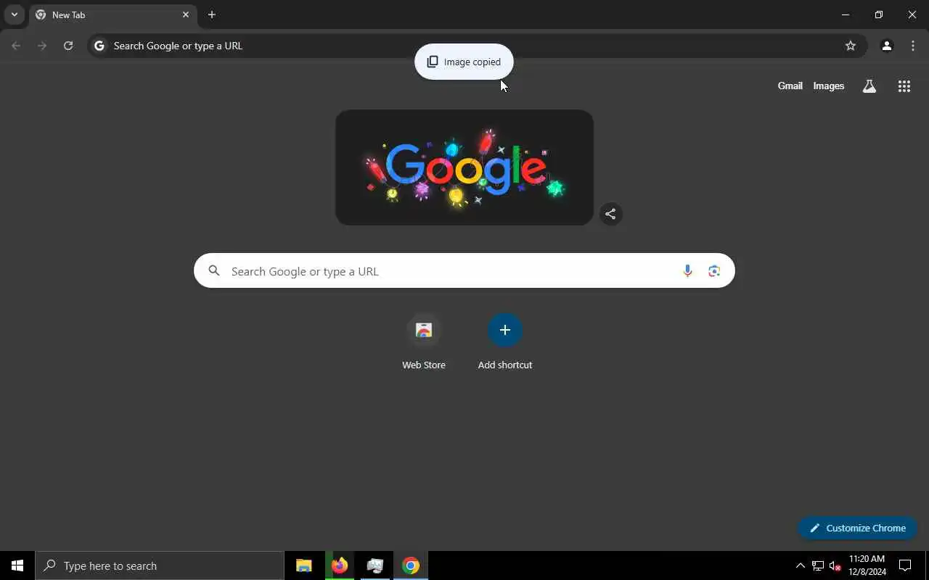This screenshot has width=929, height=580.
Task: Bookmark this tab with star icon
Action: pos(851,46)
